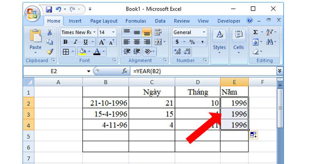This screenshot has width=310, height=164.
Task: Copy the selected cells
Action: 50,42
